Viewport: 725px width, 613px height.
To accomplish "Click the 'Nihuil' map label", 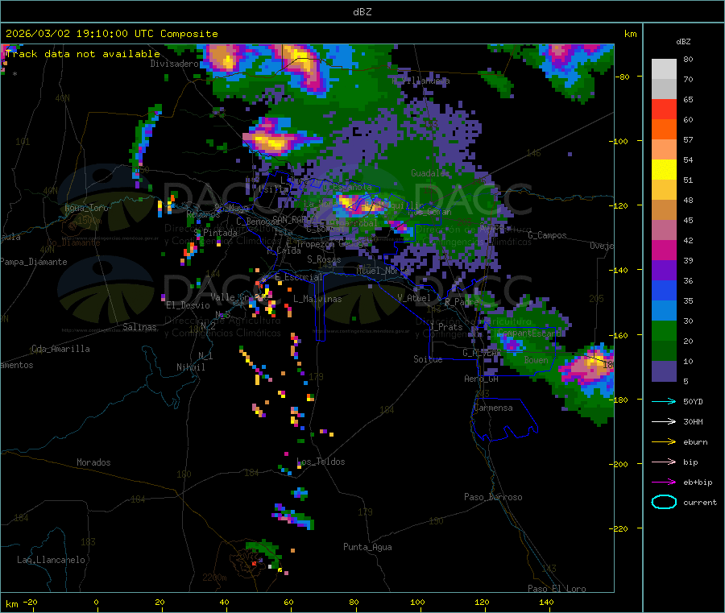I will coord(190,367).
